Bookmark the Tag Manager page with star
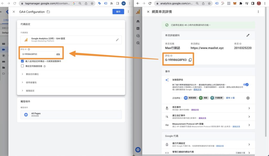The width and height of the screenshot is (269, 156). click(92, 3)
